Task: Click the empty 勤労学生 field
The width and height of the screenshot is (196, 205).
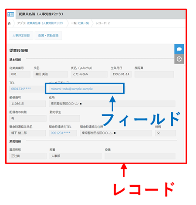Action: pos(64,118)
